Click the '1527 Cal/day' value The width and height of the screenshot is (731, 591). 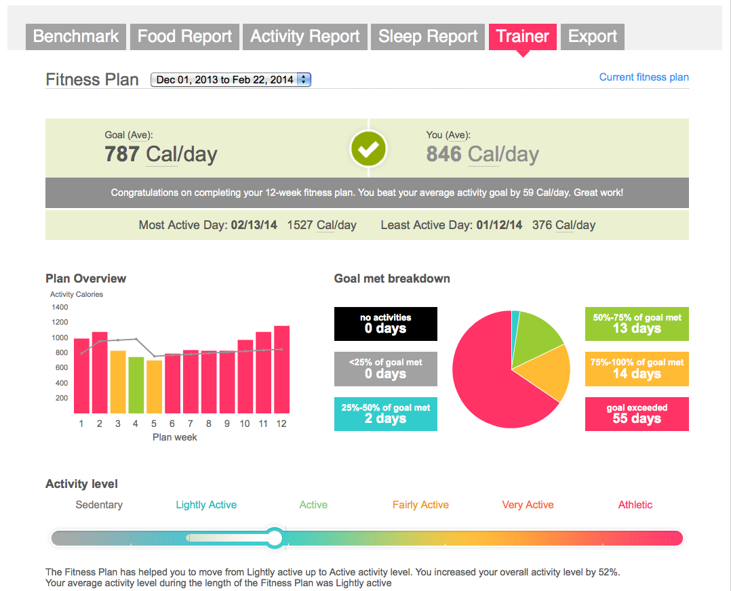coord(321,225)
